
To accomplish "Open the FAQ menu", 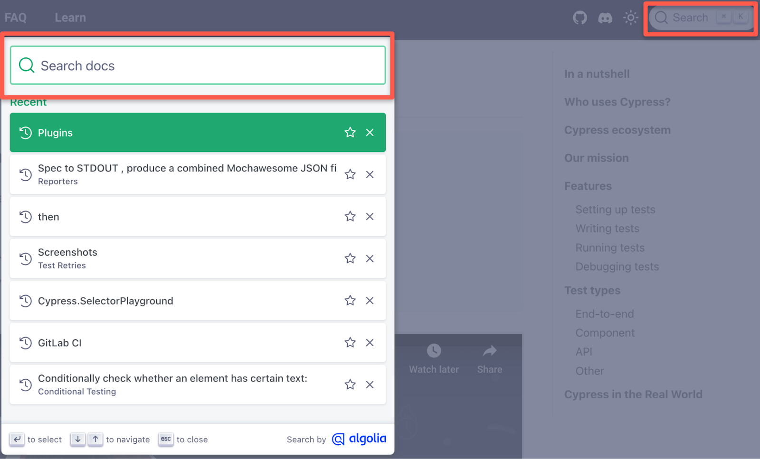I will (16, 17).
